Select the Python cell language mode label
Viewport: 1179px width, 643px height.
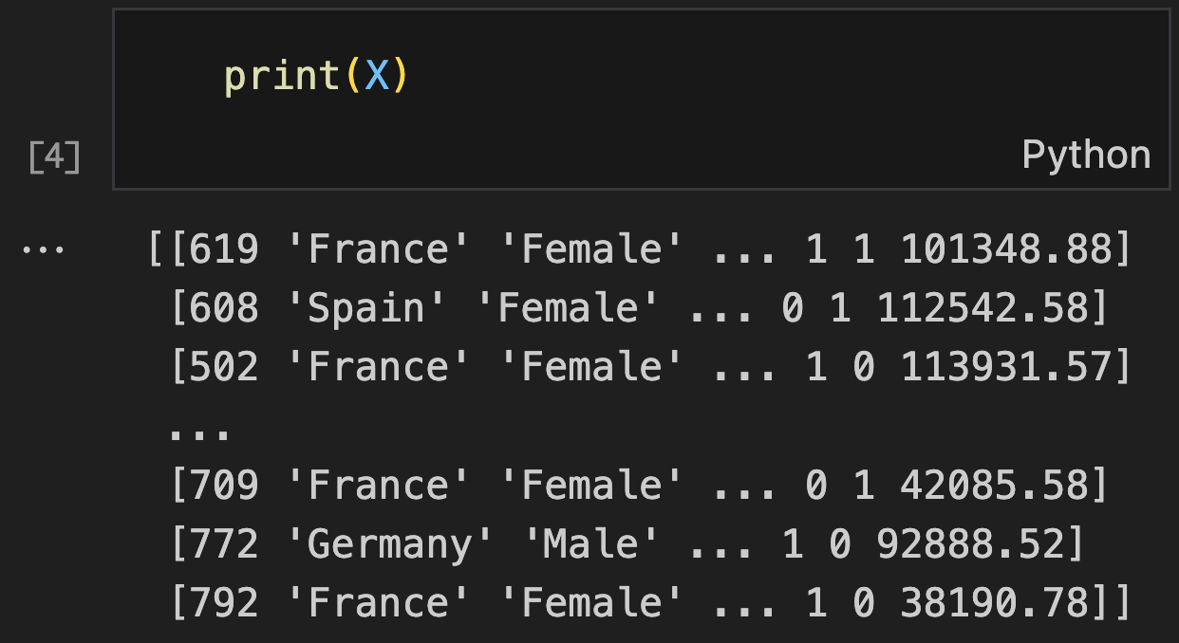[1086, 155]
